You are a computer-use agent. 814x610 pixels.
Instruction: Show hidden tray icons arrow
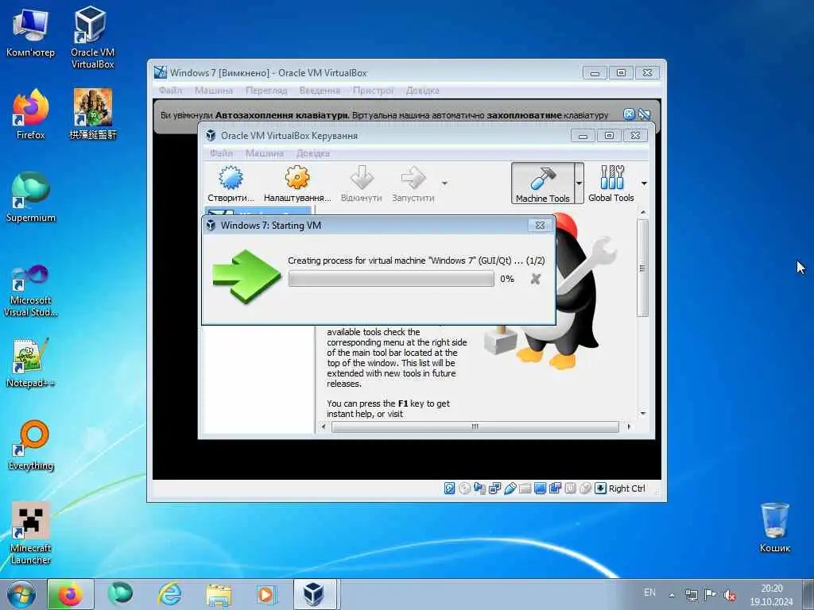click(672, 595)
